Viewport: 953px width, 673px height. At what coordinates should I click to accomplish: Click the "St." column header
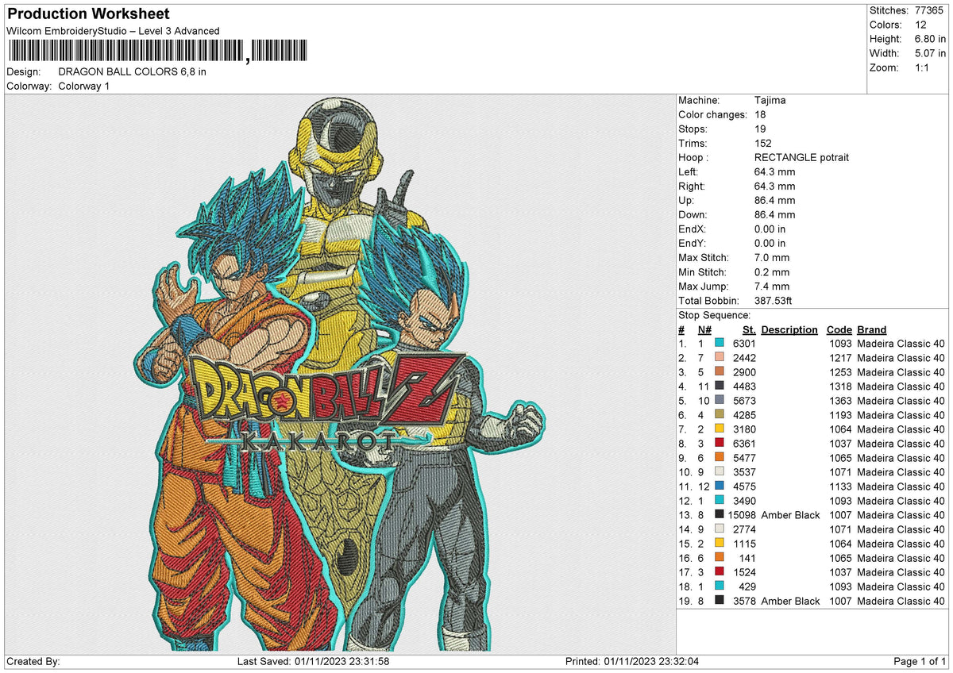pos(749,329)
